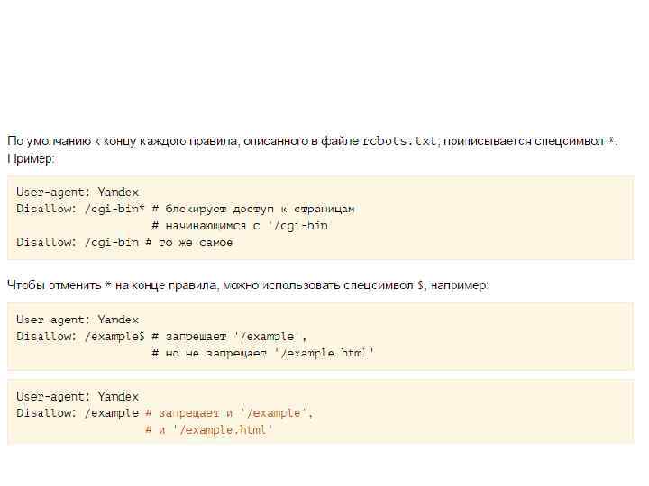Click the word "Пример:" above first code block
Screen dimensions: 649x486
pos(32,159)
